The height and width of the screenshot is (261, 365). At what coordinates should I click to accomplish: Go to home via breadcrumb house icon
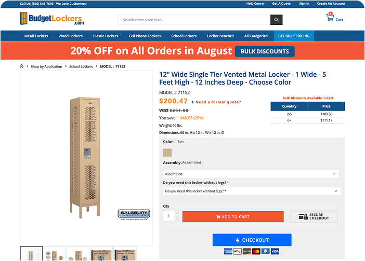[22, 66]
